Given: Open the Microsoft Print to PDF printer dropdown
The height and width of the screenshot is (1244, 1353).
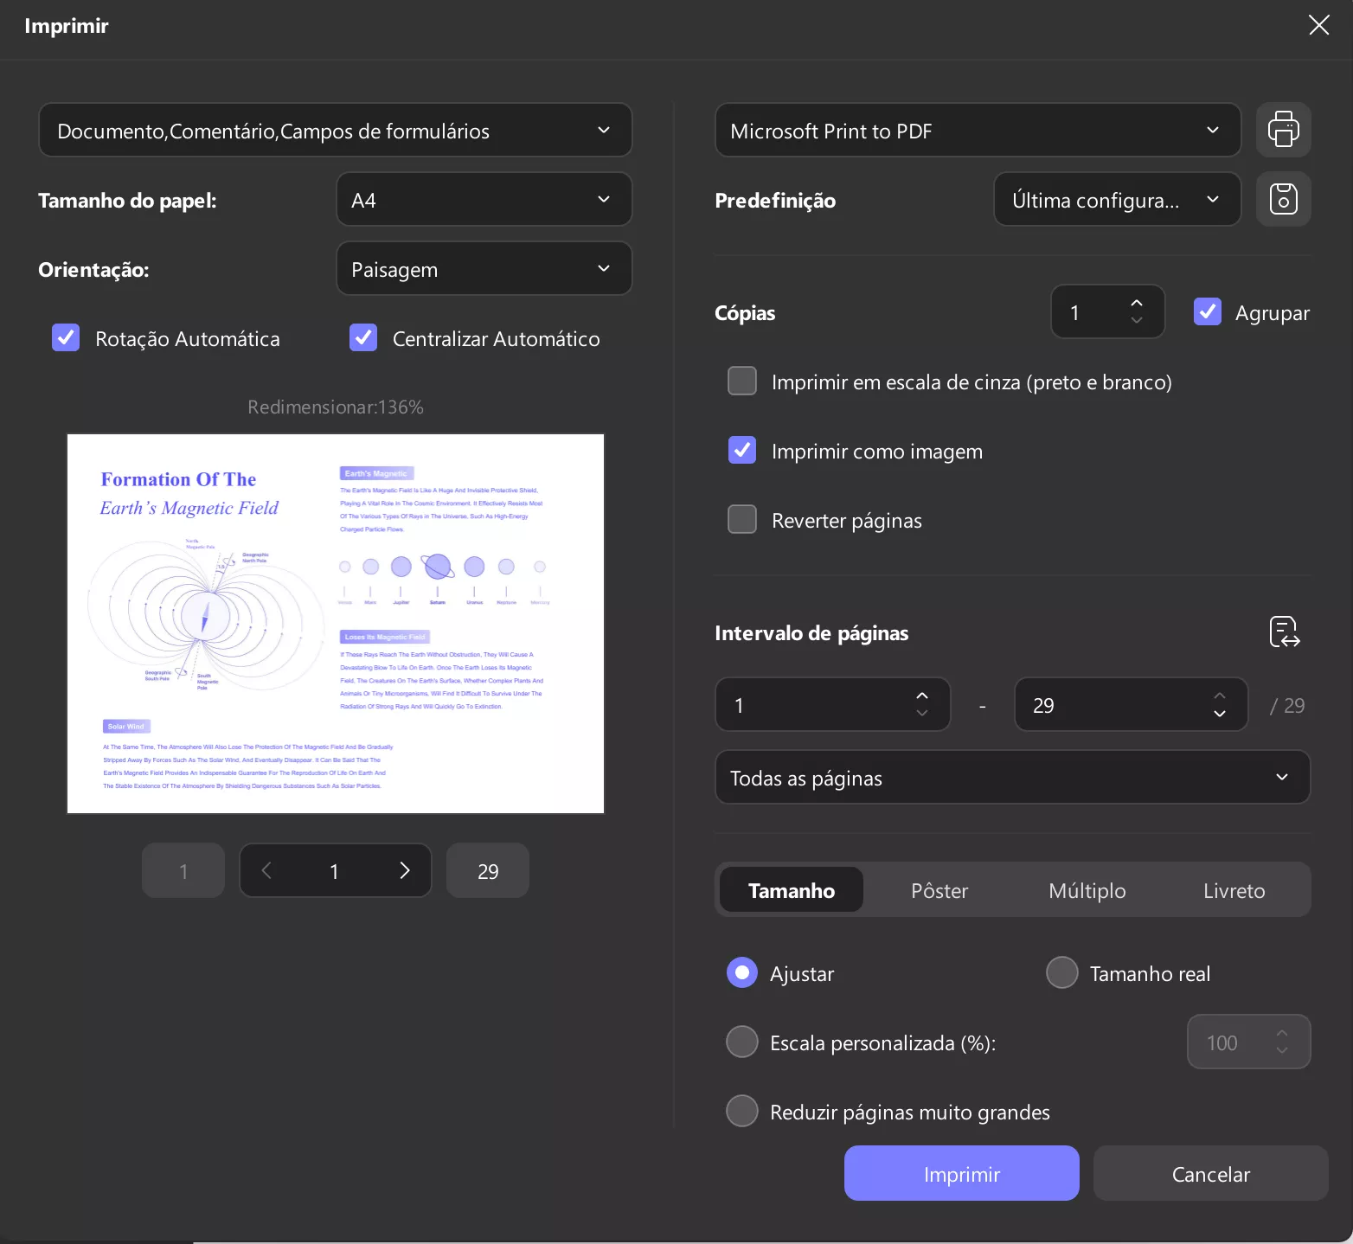Looking at the screenshot, I should 978,130.
